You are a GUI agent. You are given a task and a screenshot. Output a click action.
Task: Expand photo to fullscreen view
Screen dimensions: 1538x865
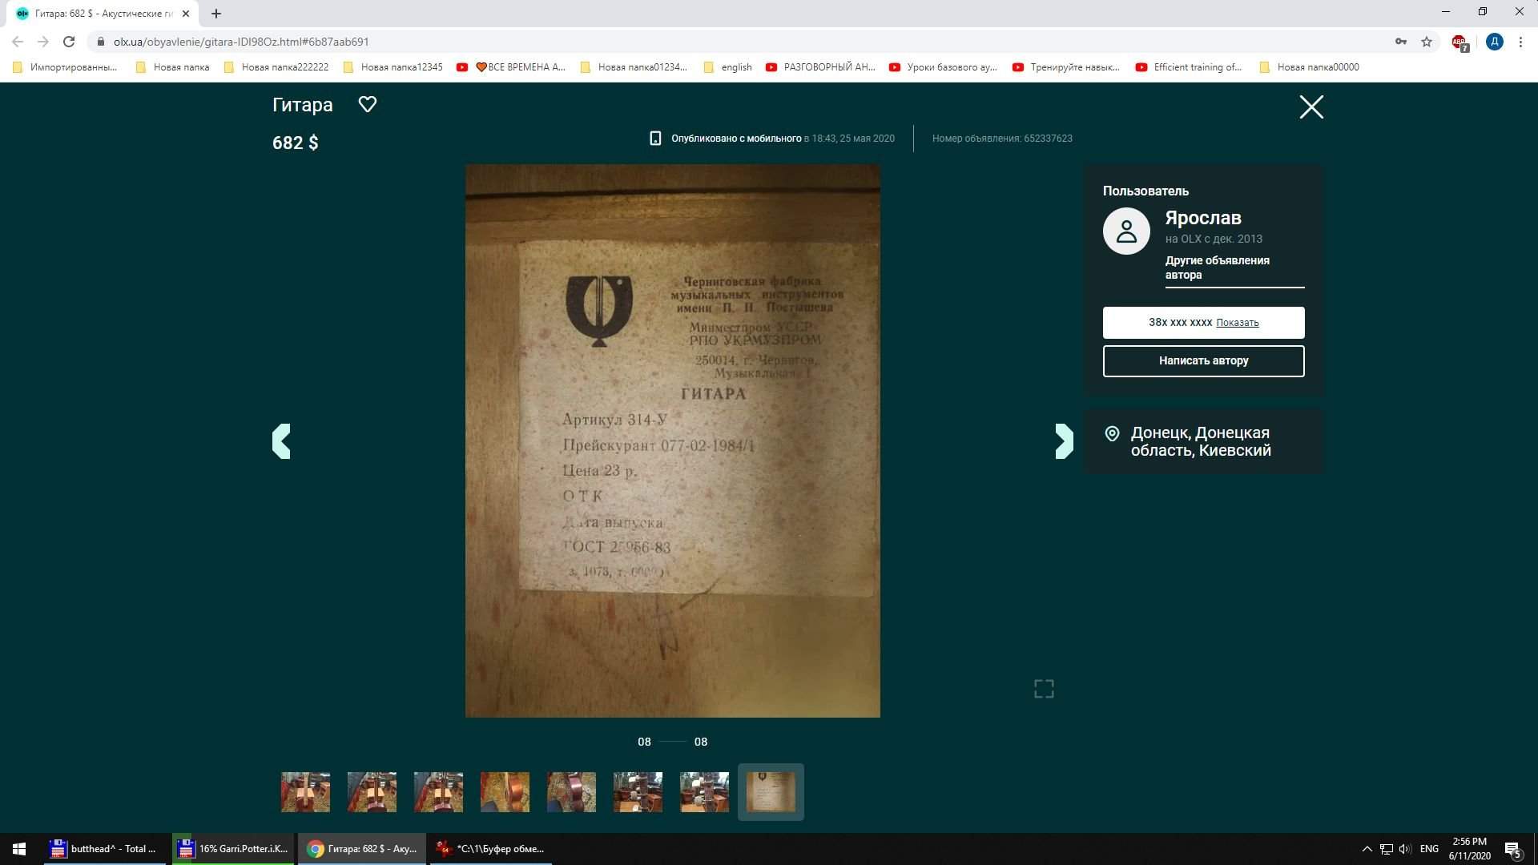[x=1043, y=689]
